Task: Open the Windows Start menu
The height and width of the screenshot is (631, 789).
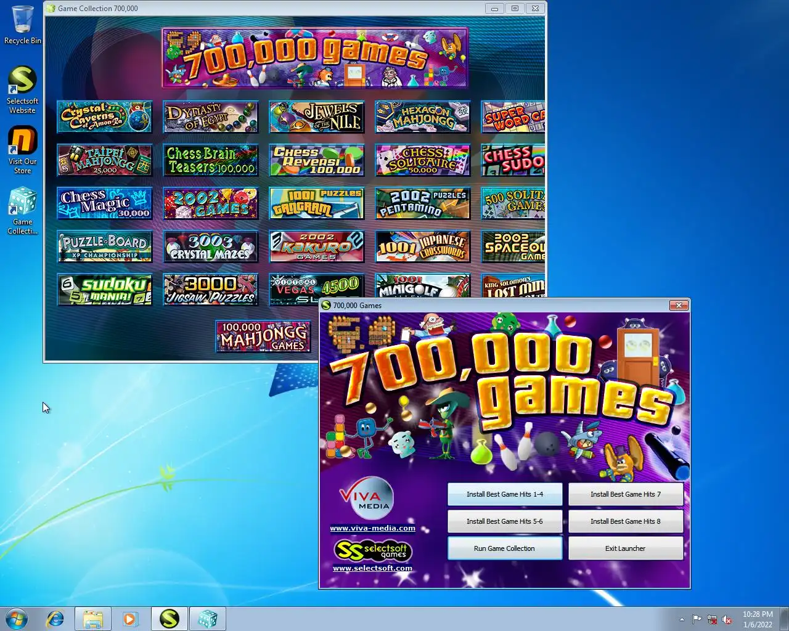Action: [x=16, y=619]
